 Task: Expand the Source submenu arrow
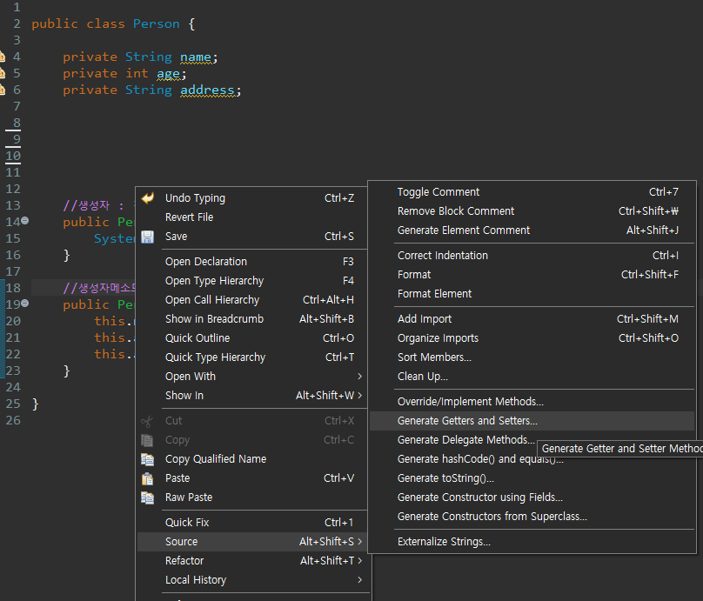[x=359, y=542]
